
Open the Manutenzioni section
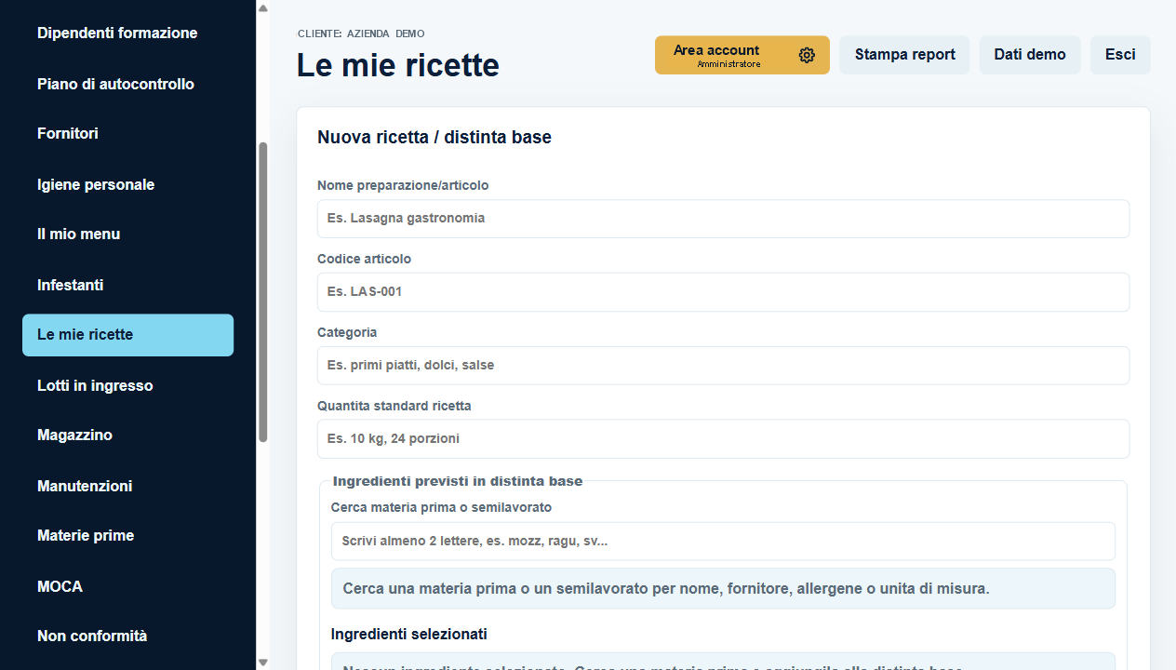pos(127,486)
